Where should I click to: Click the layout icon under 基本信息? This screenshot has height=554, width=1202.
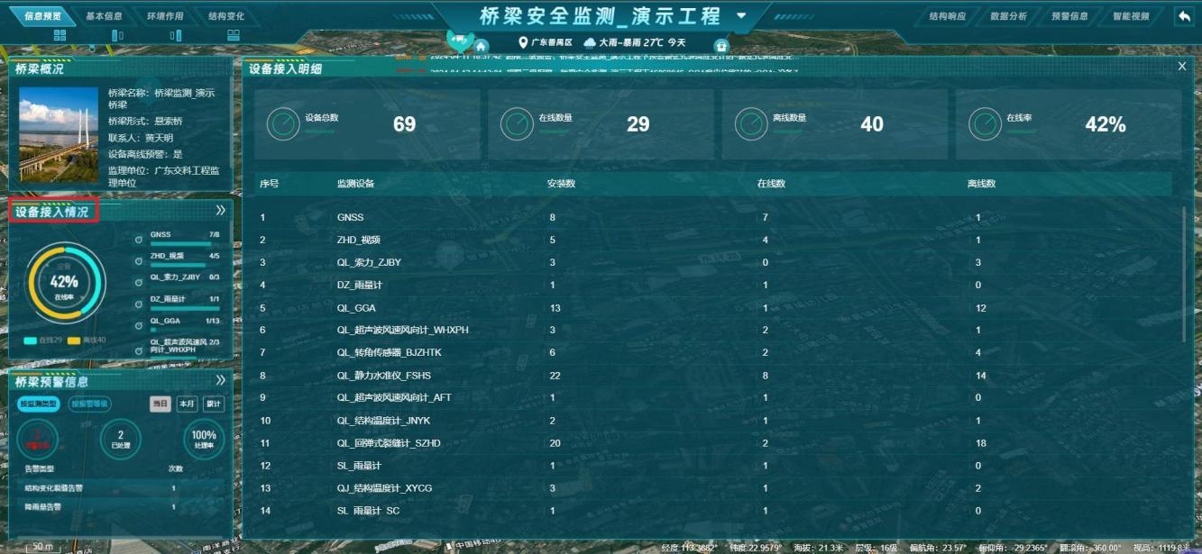click(117, 35)
